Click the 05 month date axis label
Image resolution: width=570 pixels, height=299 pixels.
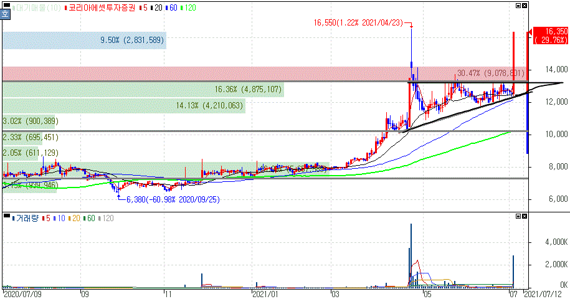point(427,294)
